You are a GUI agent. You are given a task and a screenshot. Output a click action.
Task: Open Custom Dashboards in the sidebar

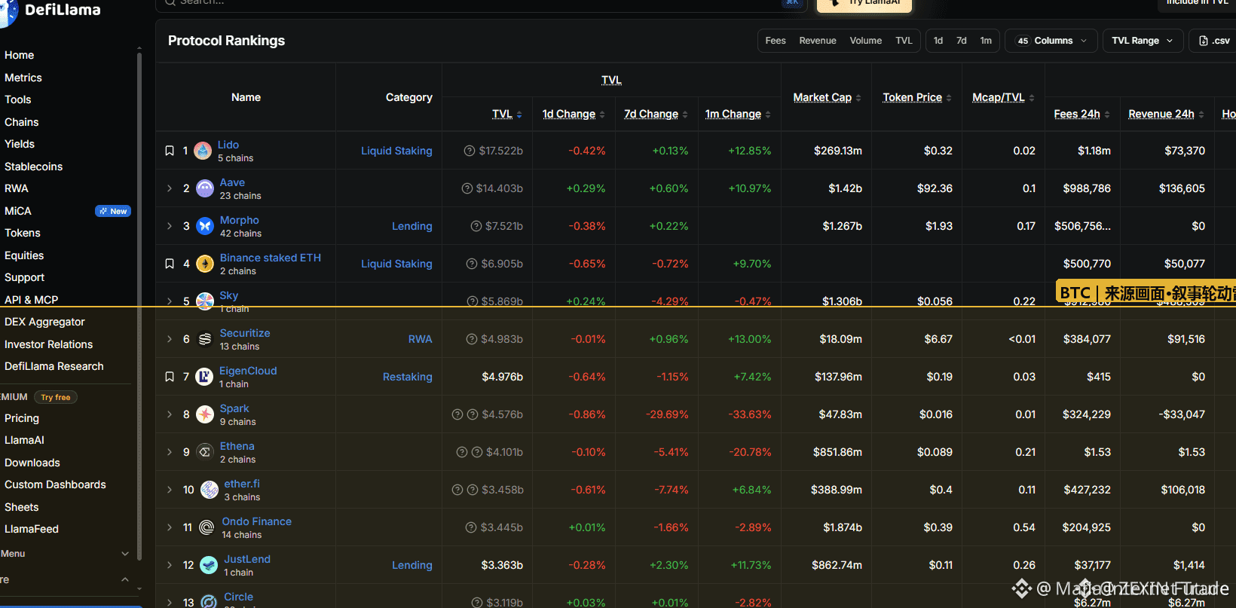pyautogui.click(x=55, y=484)
